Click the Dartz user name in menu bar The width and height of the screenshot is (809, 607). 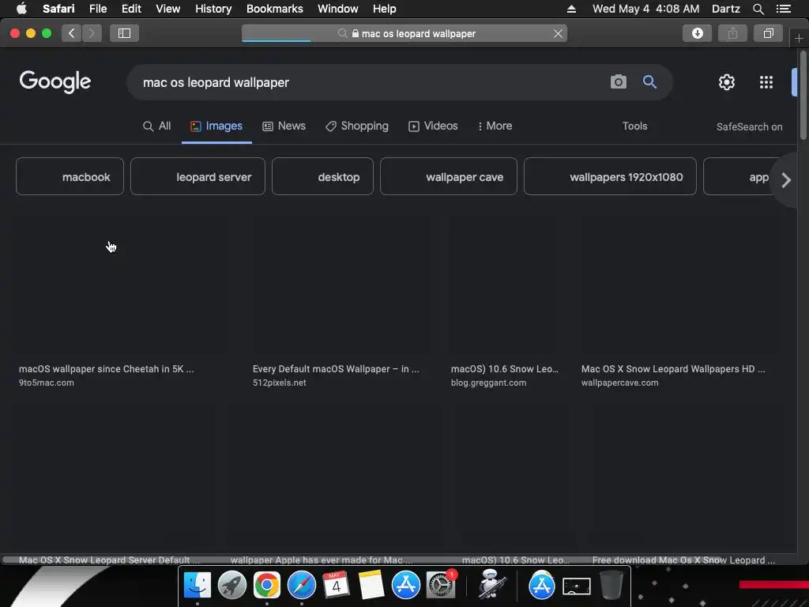[725, 9]
